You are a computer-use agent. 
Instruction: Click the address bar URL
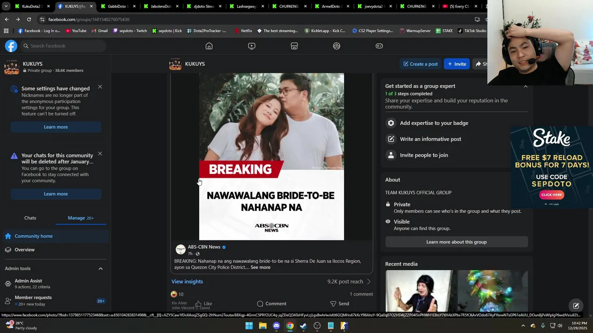[x=89, y=19]
